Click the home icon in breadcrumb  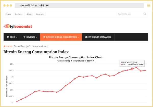(5, 46)
